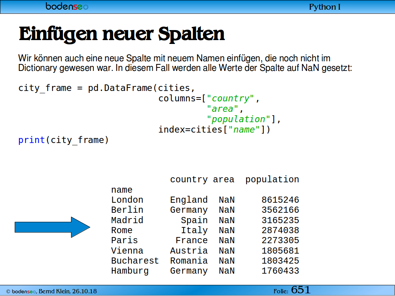395x296 pixels.
Task: Click the NaN area value for Berlin
Action: (x=227, y=210)
